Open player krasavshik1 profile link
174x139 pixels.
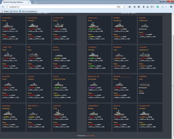point(7,18)
